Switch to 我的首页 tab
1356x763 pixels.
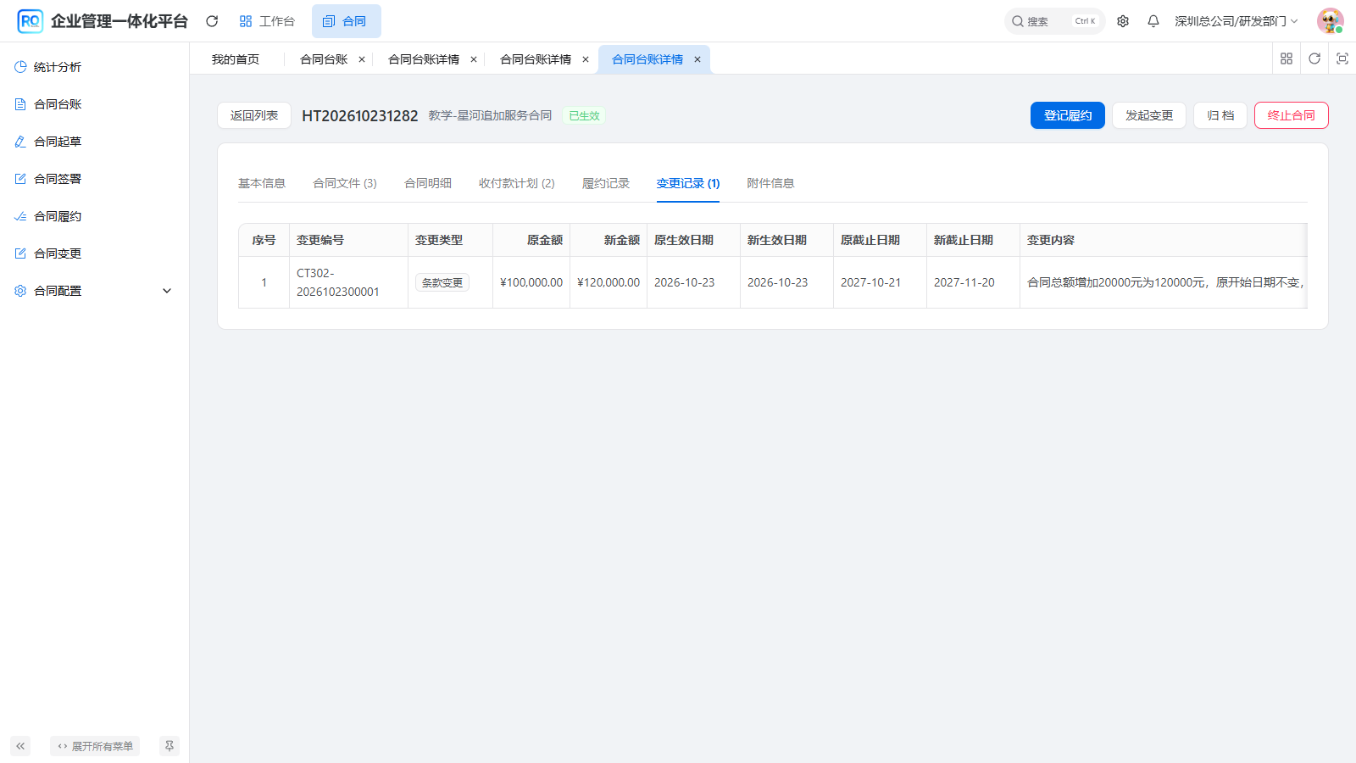coord(236,59)
